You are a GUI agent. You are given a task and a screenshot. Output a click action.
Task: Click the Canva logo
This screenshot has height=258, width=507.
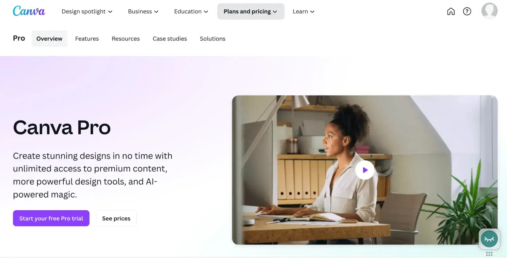click(x=29, y=11)
